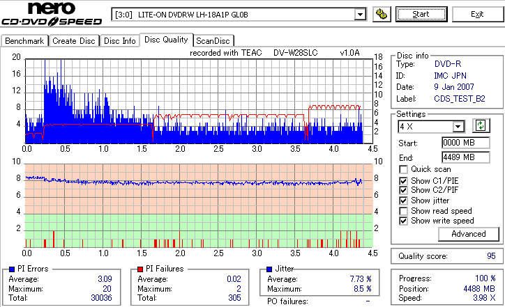Click the disc Date 9 Jan 2007
Screen dimensions: 505x307
tap(454, 87)
